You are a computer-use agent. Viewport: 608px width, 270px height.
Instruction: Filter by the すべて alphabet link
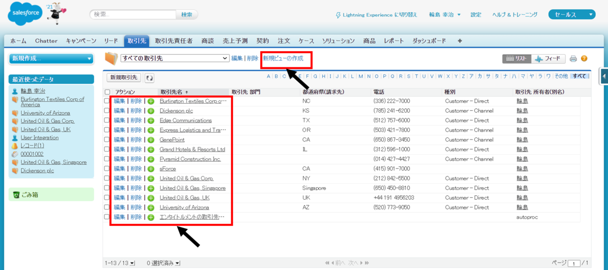click(x=579, y=76)
